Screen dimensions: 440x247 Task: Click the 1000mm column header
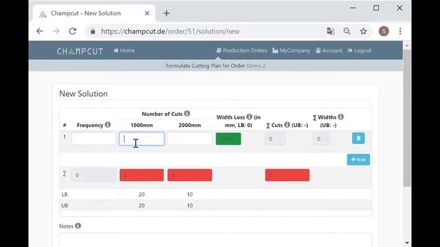pos(142,125)
